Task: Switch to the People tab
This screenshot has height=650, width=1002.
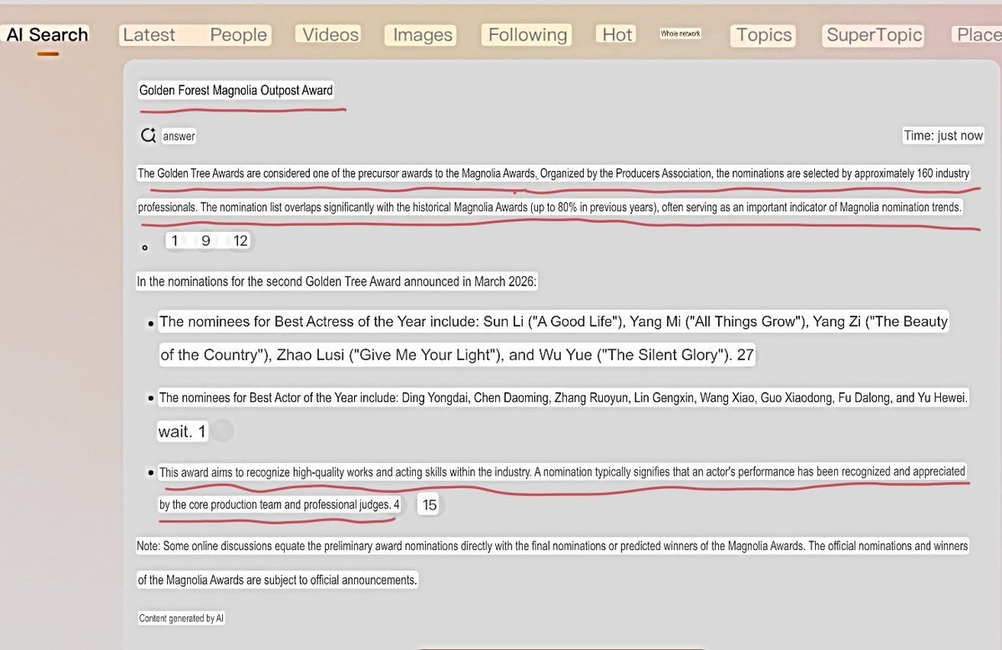Action: point(239,35)
